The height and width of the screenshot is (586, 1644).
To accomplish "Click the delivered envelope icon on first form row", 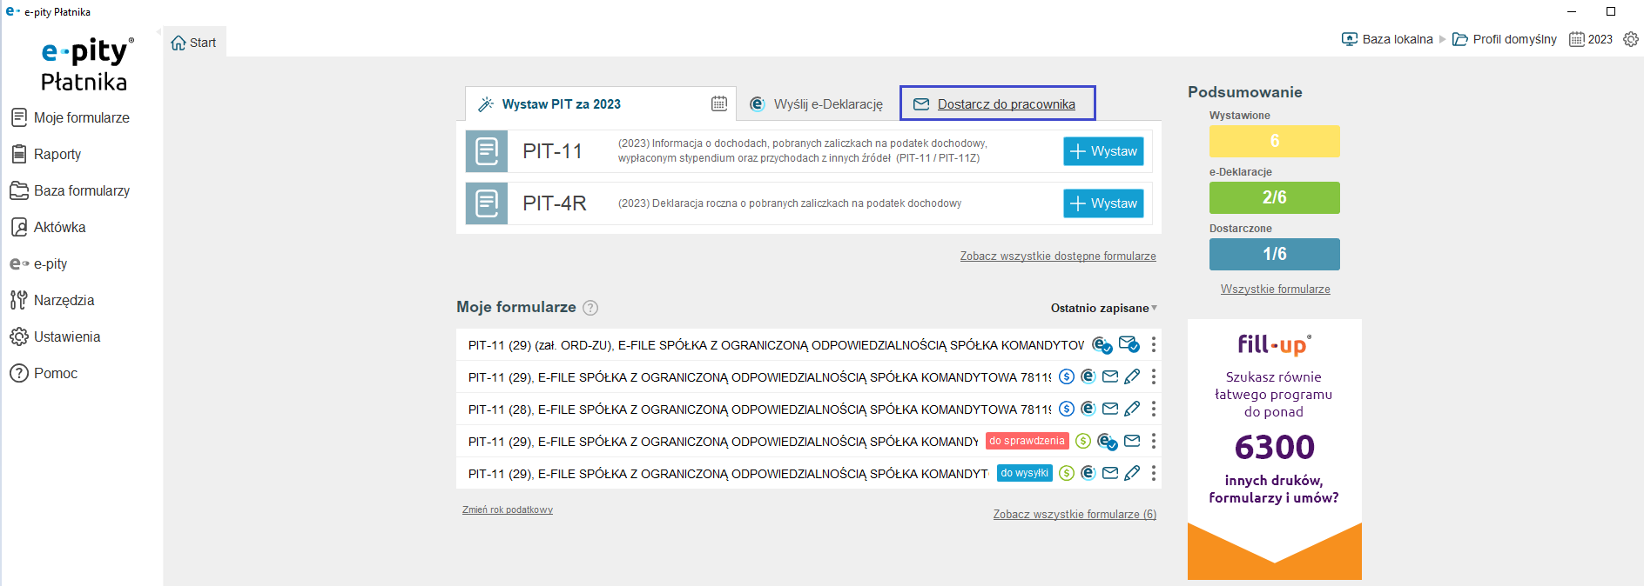I will 1129,345.
